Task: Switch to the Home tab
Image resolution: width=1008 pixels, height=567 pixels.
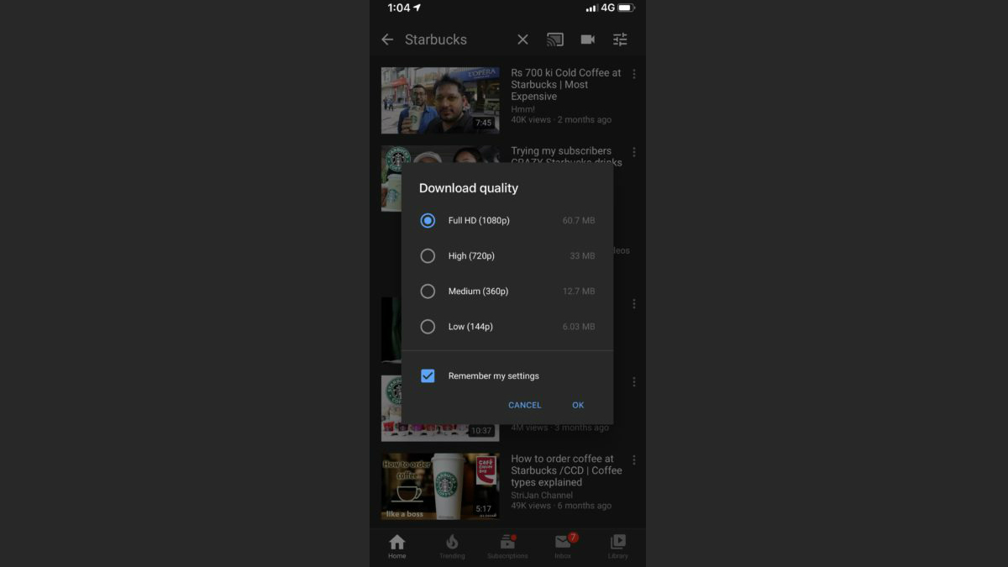Action: pos(396,546)
